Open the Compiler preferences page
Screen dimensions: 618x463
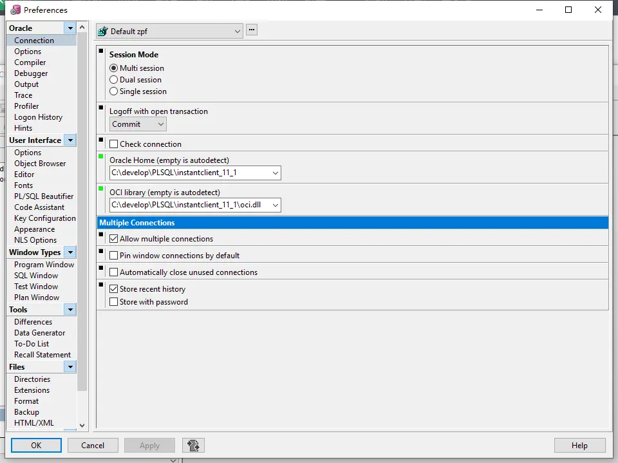pyautogui.click(x=30, y=62)
